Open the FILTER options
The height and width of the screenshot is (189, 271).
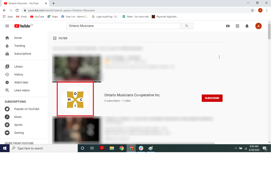[x=60, y=38]
